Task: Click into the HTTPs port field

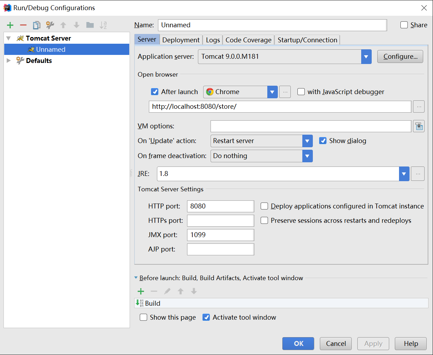Action: (220, 221)
